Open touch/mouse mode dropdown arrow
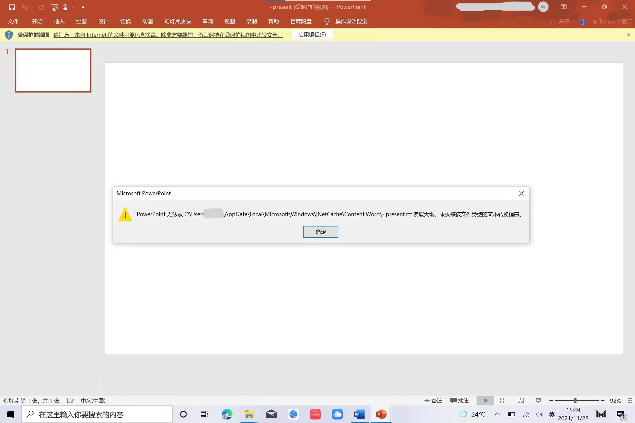This screenshot has width=635, height=423. point(73,7)
